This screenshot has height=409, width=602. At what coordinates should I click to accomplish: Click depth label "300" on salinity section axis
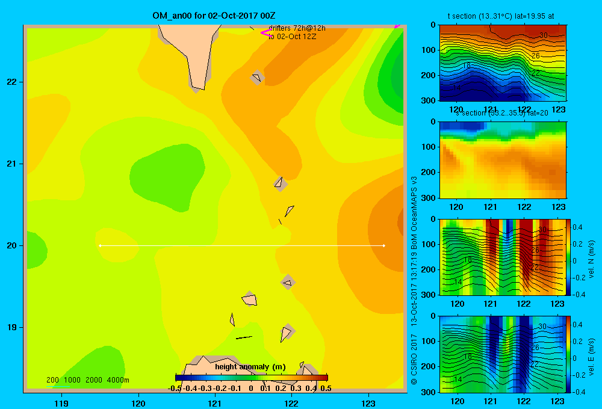click(429, 198)
